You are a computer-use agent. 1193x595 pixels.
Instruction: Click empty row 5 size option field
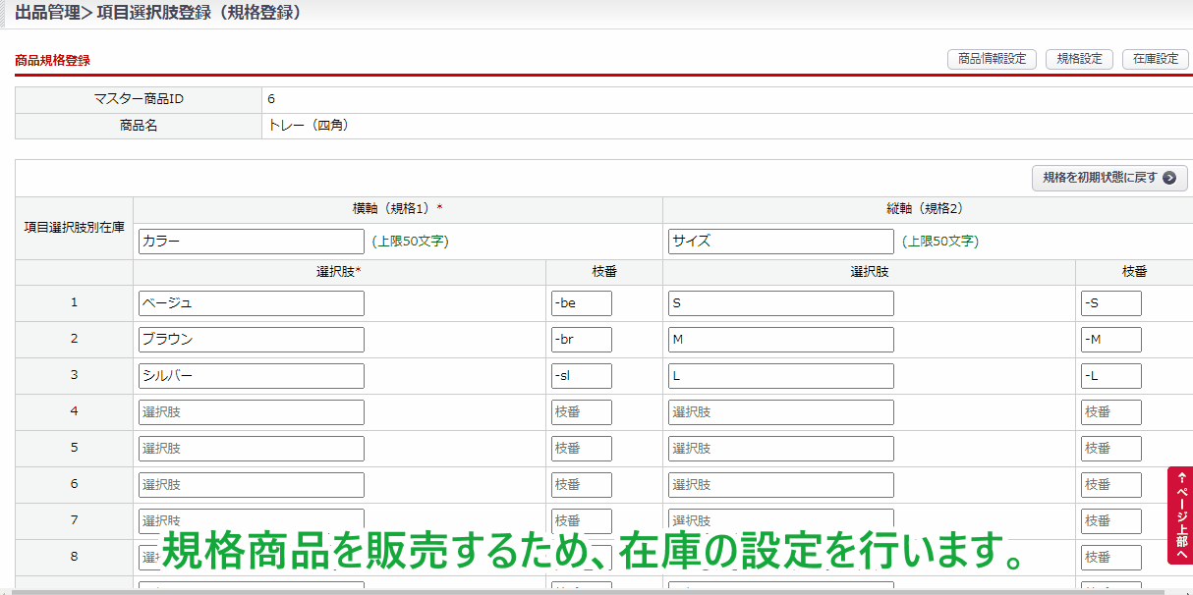point(781,449)
